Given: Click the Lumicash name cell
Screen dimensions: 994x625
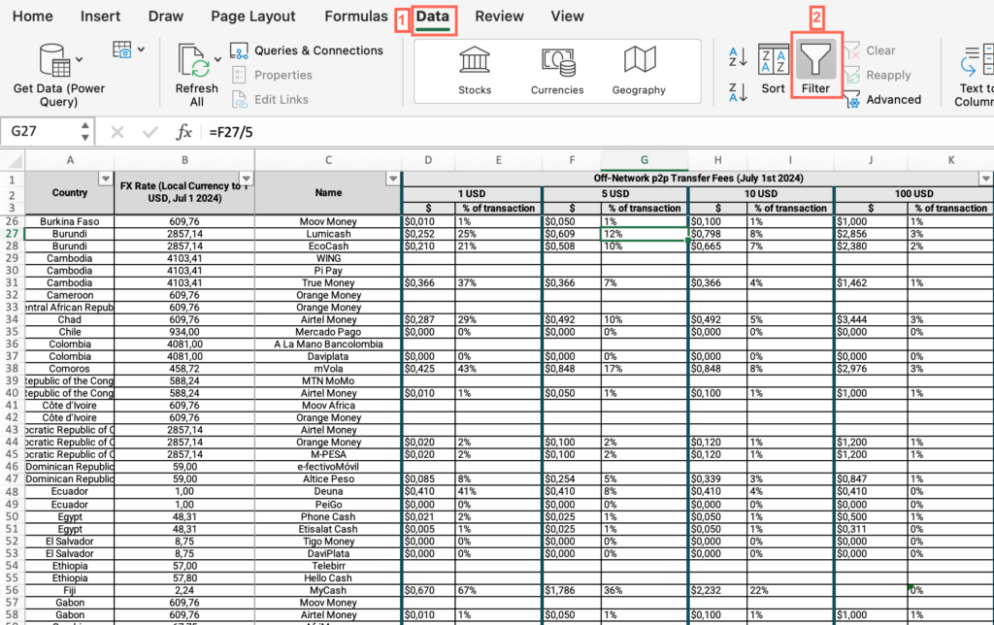Looking at the screenshot, I should 328,234.
